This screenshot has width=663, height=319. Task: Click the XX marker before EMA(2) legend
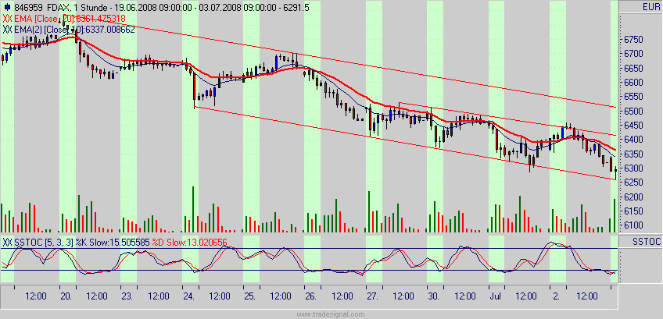(x=7, y=29)
